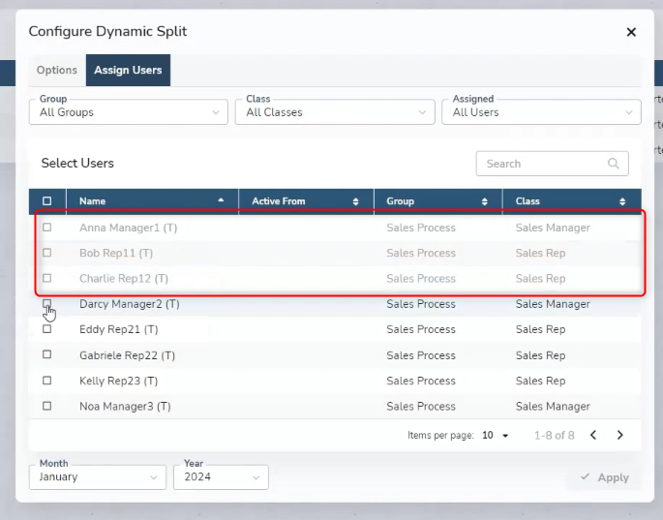Click the search magnifier icon
This screenshot has height=520, width=663.
tap(613, 164)
